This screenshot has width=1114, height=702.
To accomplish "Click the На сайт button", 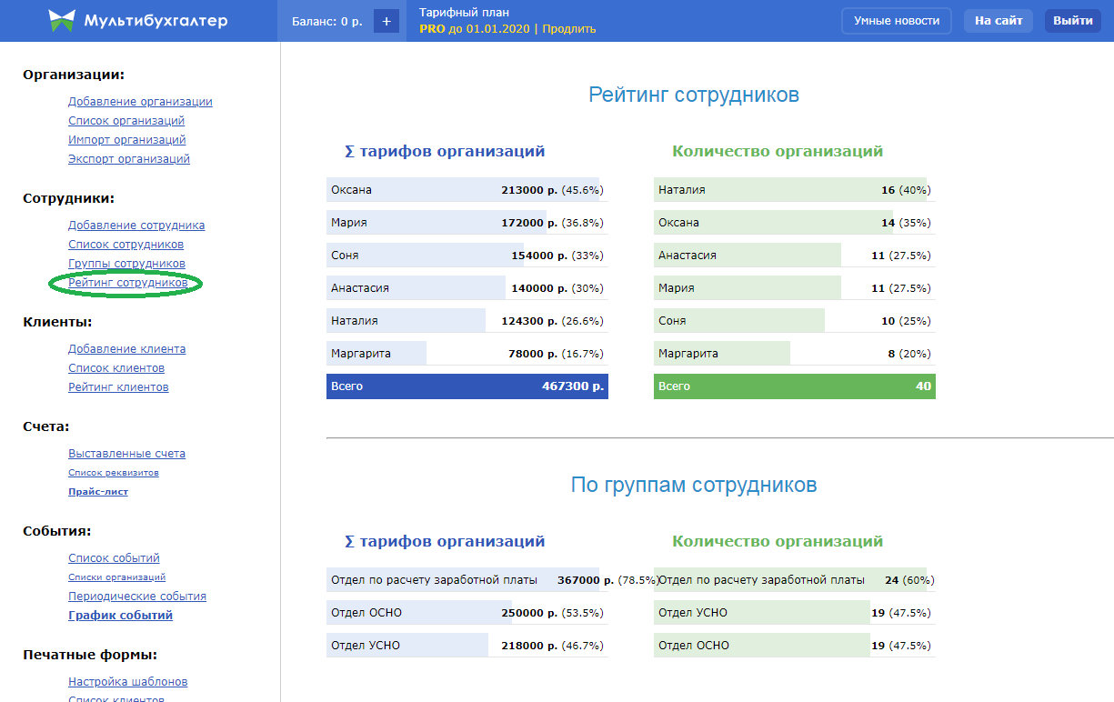I will (998, 21).
